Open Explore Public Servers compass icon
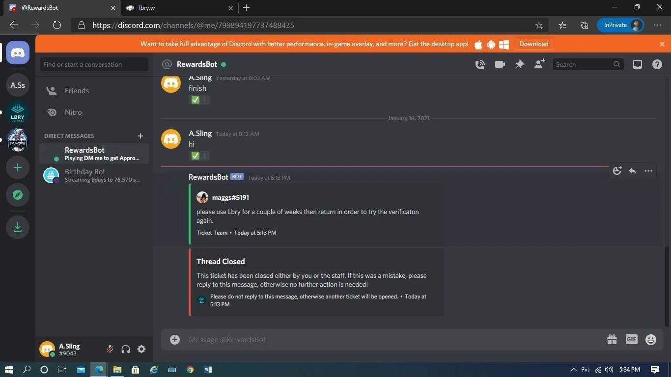This screenshot has width=671, height=377. pyautogui.click(x=18, y=195)
